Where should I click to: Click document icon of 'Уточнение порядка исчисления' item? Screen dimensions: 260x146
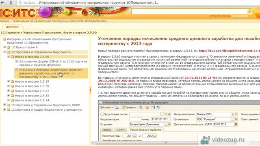(x=17, y=70)
